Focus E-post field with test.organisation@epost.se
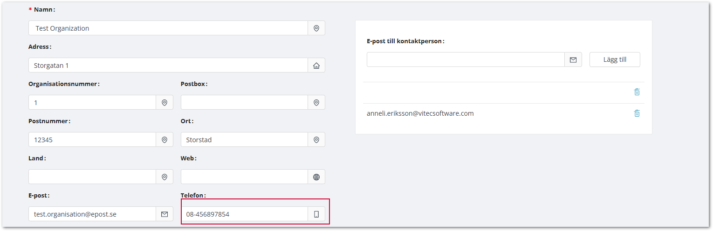The image size is (713, 231). coord(92,214)
